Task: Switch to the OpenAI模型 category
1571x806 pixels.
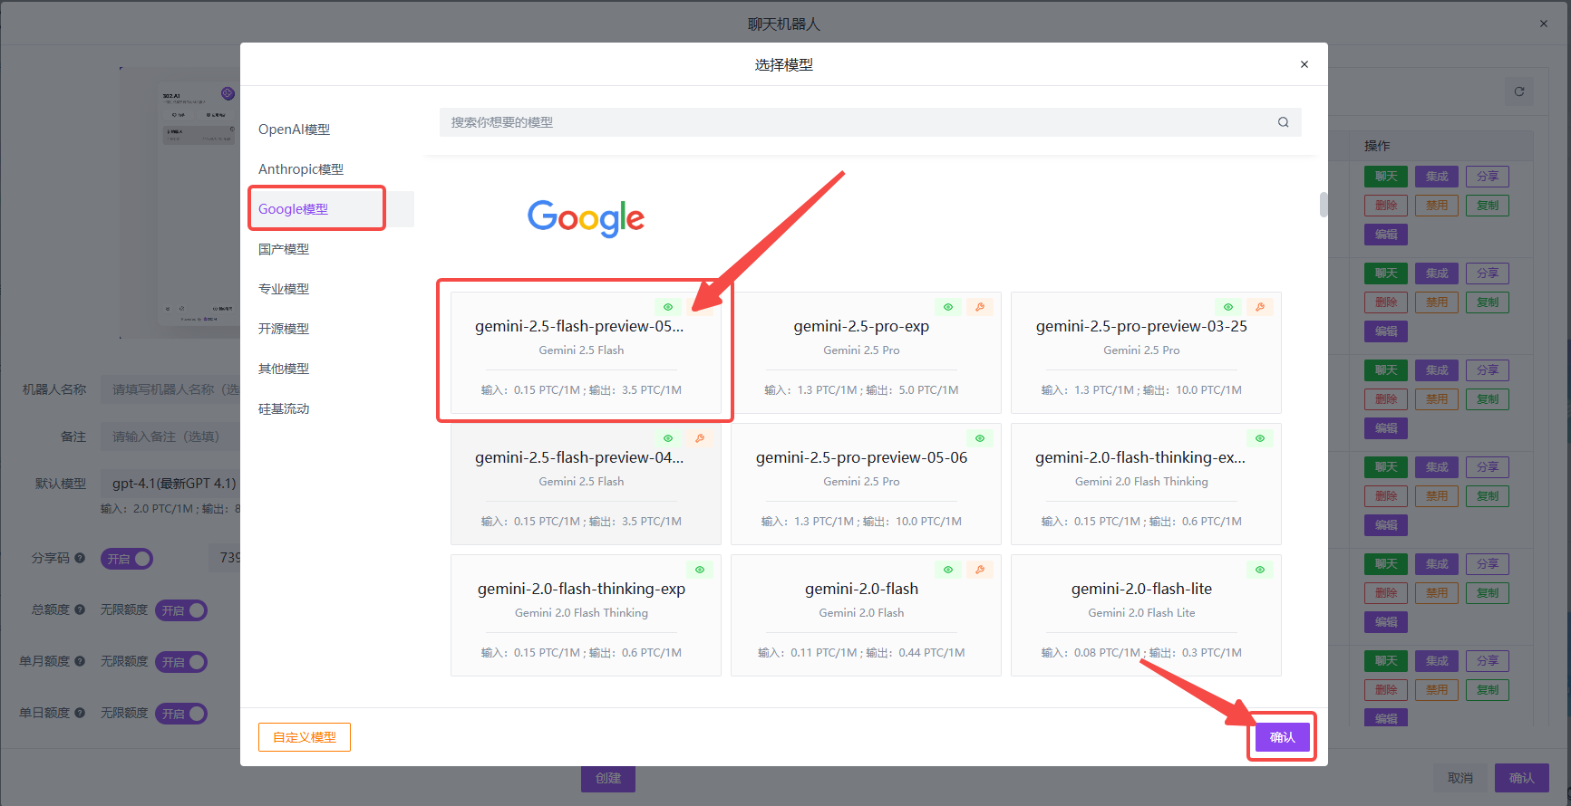Action: tap(294, 130)
